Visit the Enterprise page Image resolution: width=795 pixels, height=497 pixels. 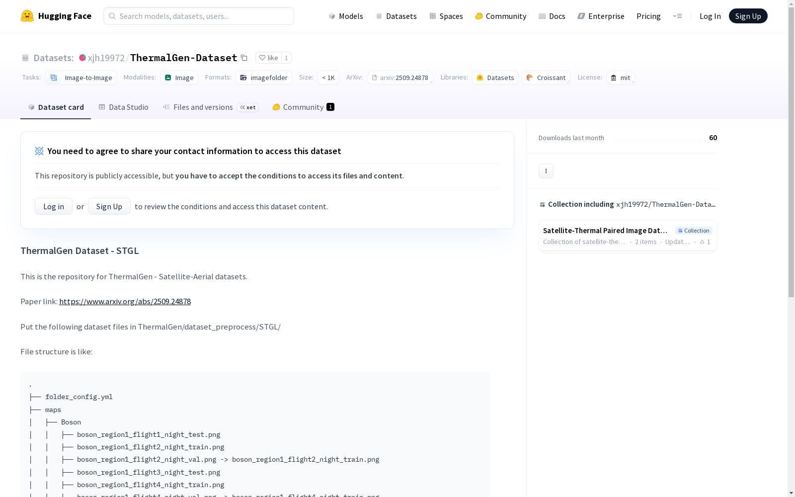coord(601,16)
